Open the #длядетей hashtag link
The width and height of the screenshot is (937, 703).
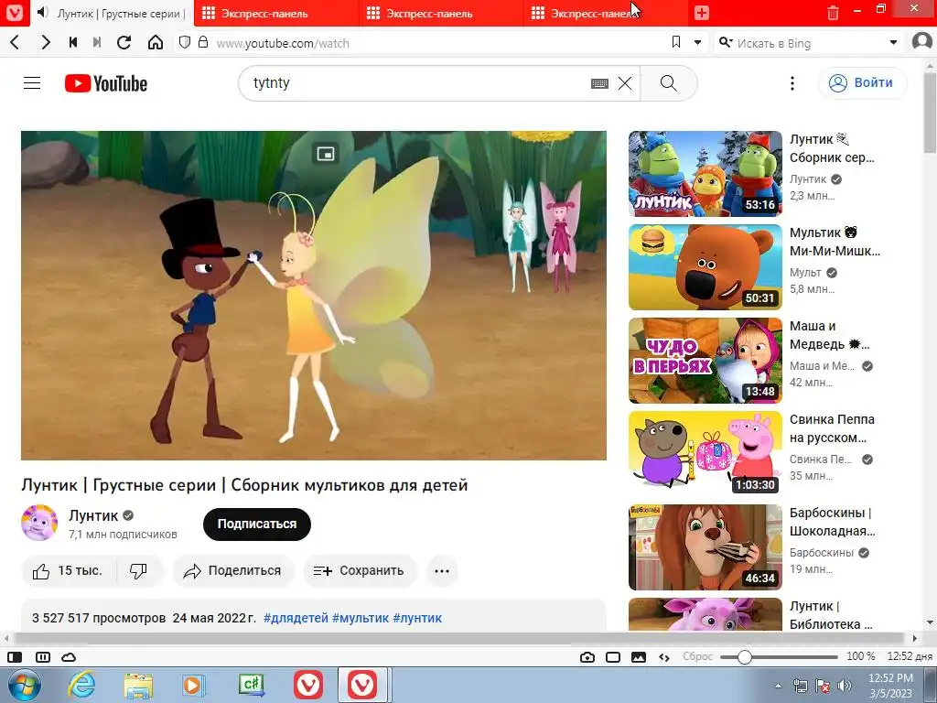click(x=296, y=618)
